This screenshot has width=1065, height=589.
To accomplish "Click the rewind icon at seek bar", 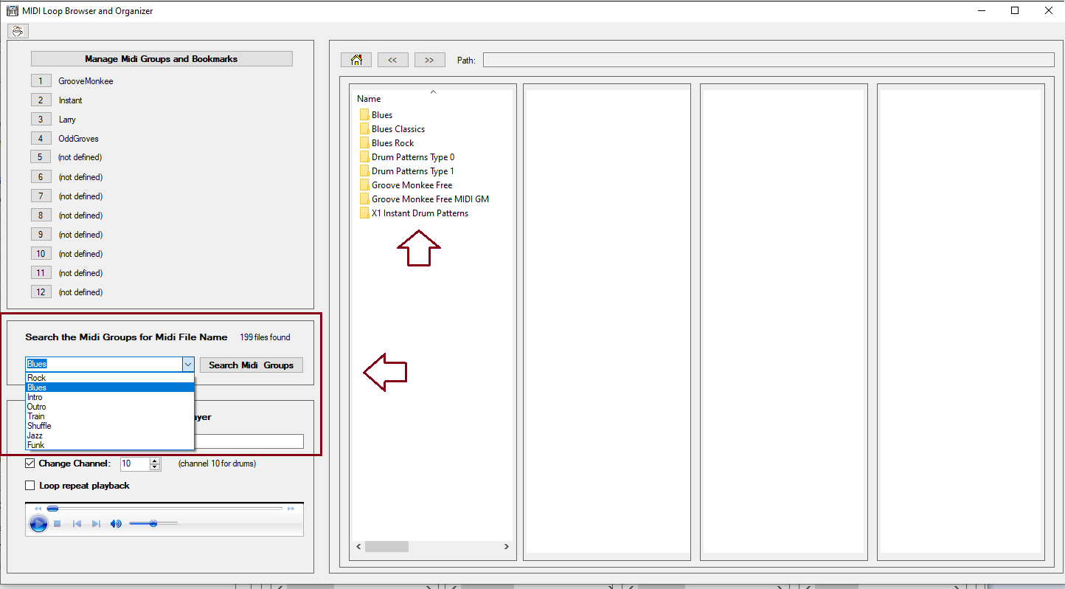I will pyautogui.click(x=38, y=509).
